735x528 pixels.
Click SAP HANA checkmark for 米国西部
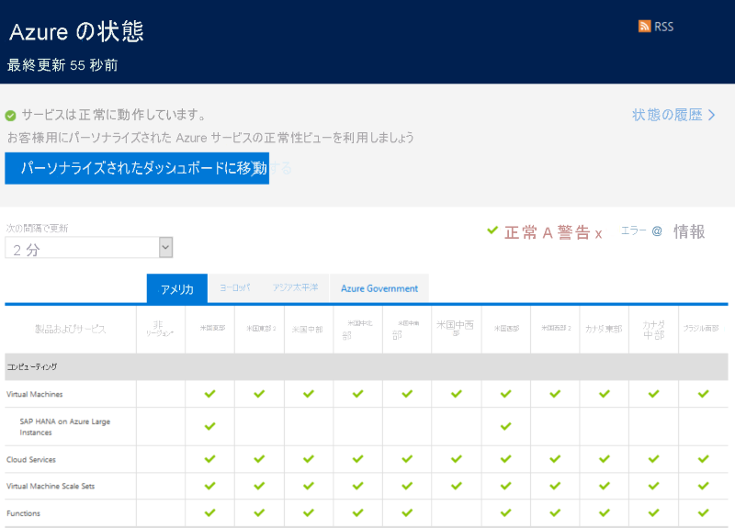pos(506,426)
